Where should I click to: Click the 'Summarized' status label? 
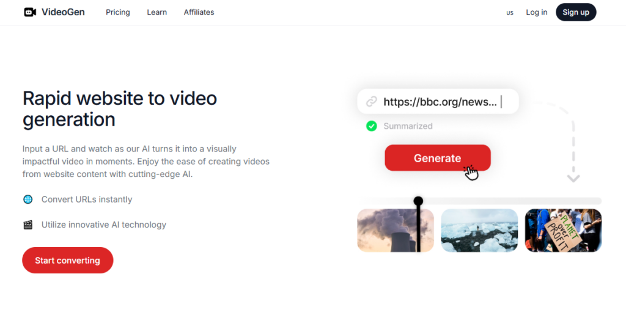click(408, 126)
